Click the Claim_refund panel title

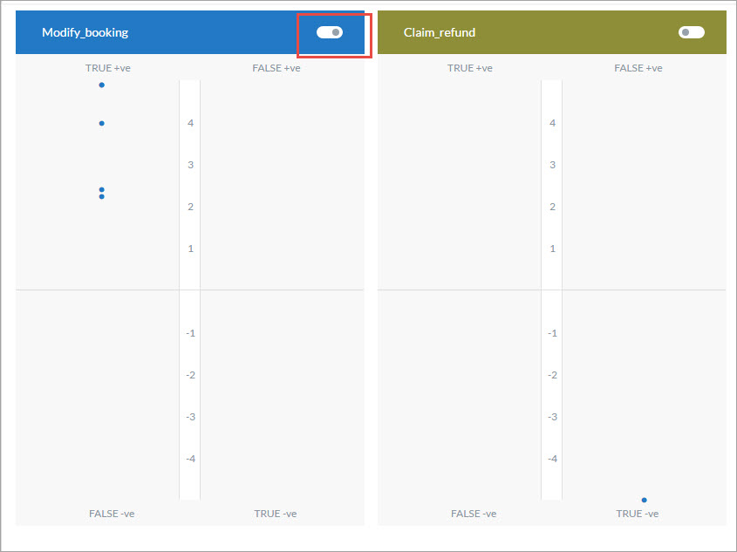440,32
